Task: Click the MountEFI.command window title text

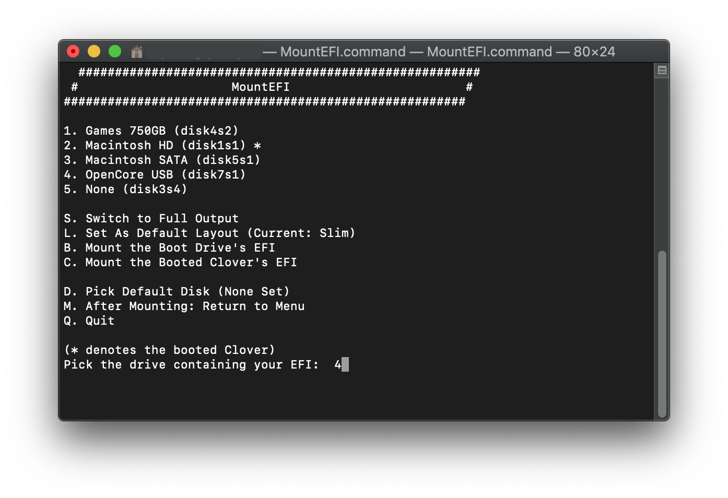Action: tap(439, 52)
